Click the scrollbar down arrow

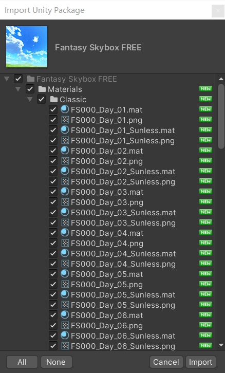221,345
